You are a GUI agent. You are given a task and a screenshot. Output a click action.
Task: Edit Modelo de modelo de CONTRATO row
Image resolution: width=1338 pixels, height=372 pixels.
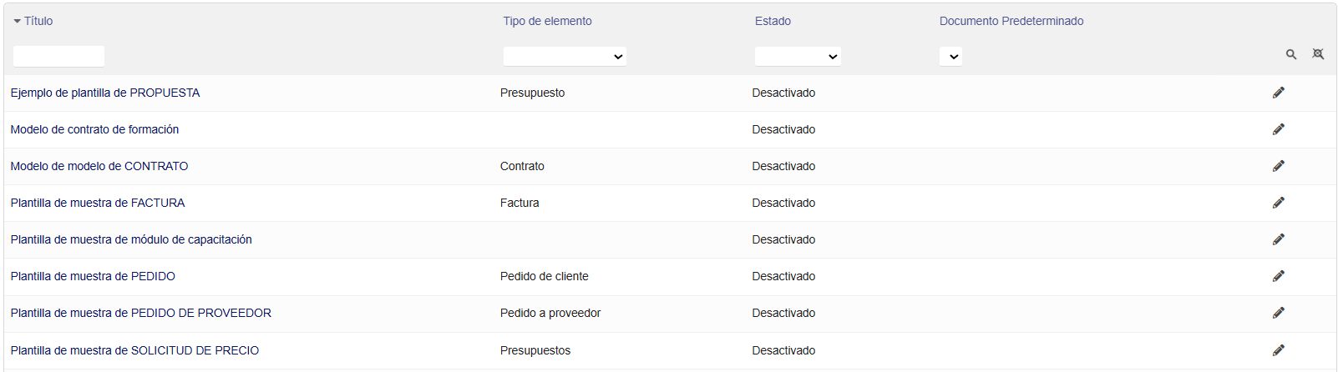(1278, 166)
